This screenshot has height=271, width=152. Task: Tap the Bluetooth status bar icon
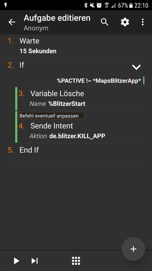coord(85,5)
